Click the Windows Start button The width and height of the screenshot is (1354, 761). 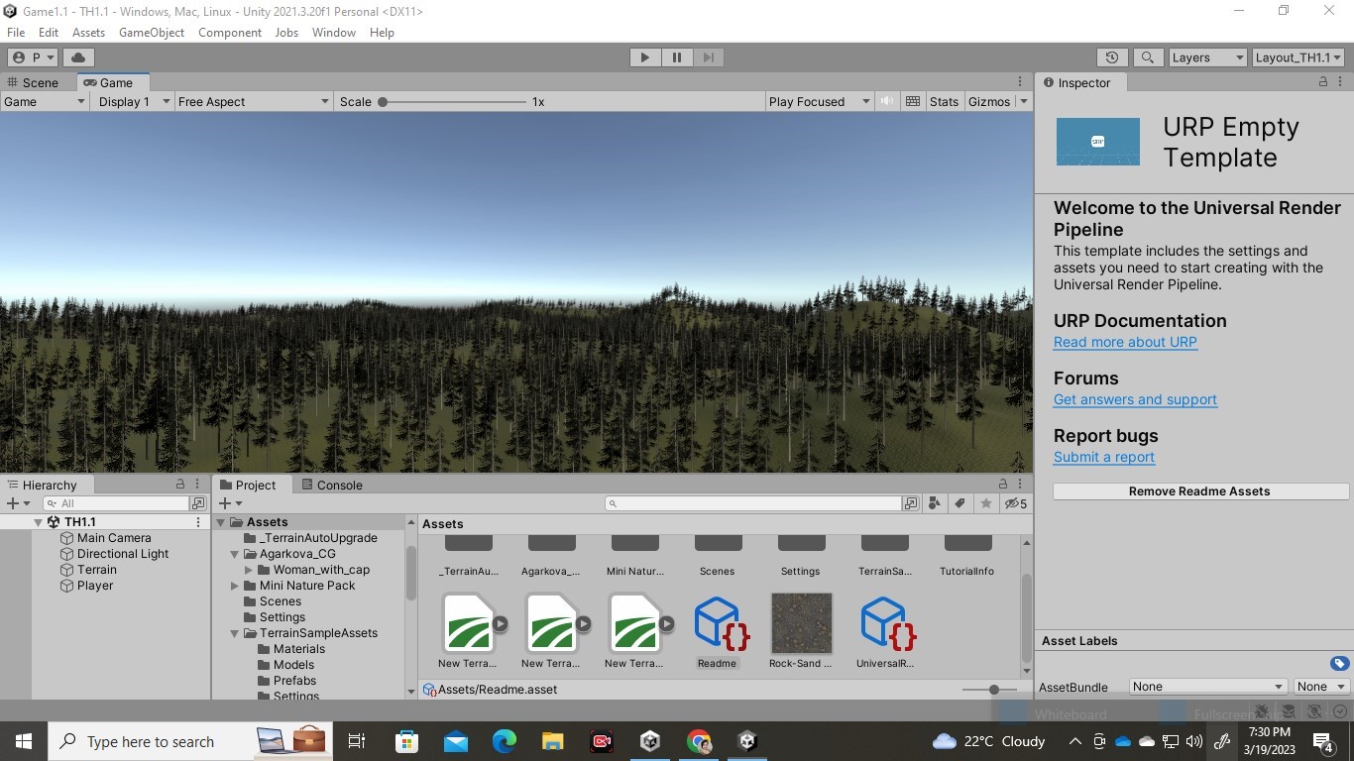coord(23,741)
